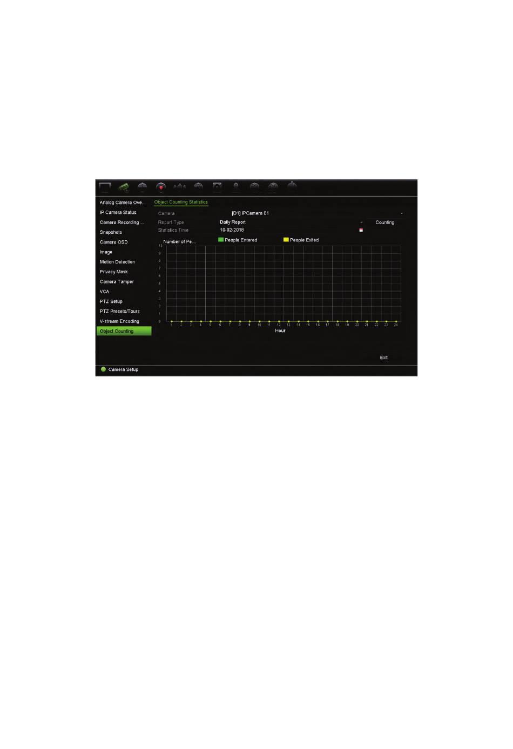Click the green People Entered legend swatch
Screen dimensions: 513x749
pyautogui.click(x=221, y=240)
